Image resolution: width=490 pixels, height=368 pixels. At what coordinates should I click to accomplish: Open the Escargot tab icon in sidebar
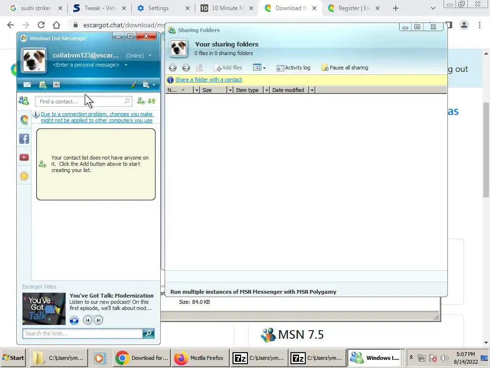click(x=24, y=119)
